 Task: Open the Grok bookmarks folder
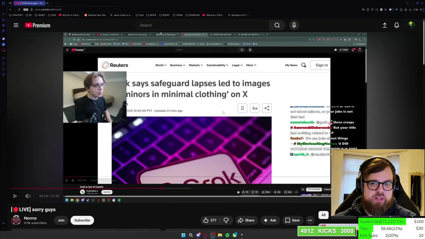(x=139, y=15)
